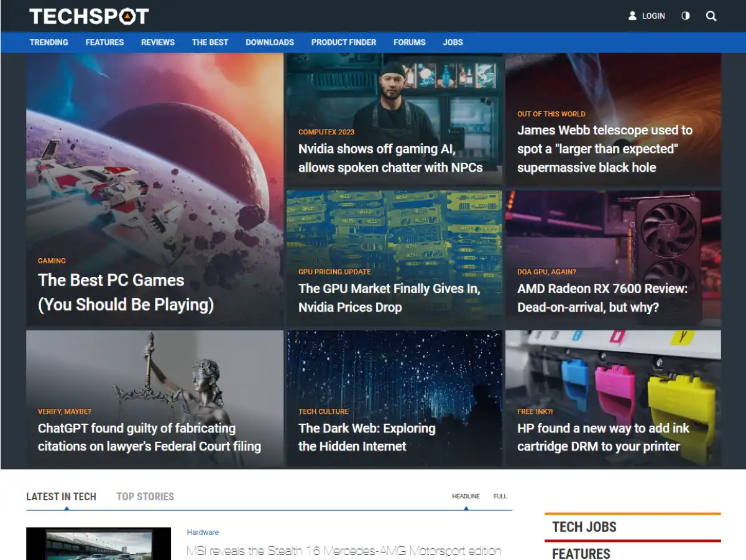This screenshot has height=560, width=746.
Task: Click the TechSpot logo
Action: click(x=89, y=16)
